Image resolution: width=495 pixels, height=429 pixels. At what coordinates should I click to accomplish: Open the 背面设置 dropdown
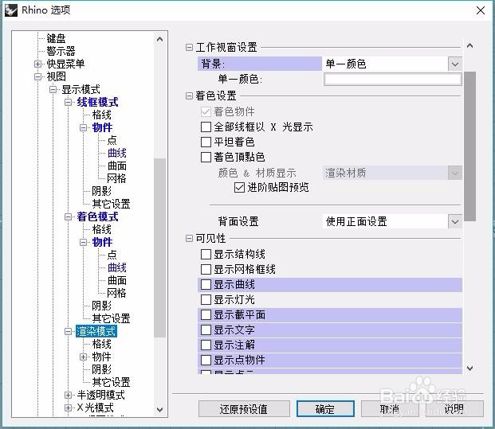coord(454,221)
